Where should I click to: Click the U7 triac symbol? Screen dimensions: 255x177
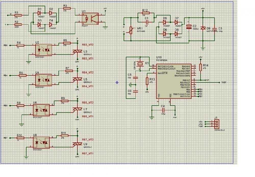(77, 109)
